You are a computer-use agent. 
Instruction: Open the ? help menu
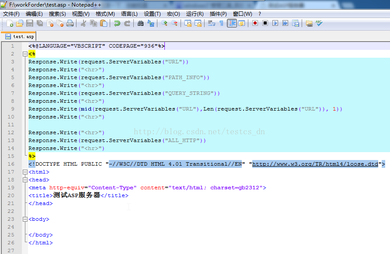point(260,14)
